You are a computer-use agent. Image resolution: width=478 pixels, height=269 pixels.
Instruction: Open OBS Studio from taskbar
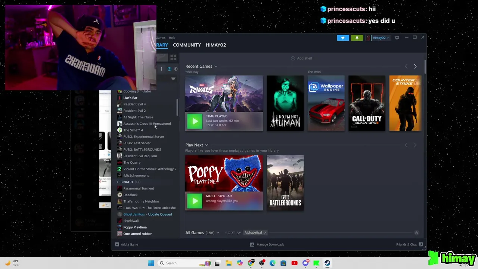pyautogui.click(x=261, y=263)
